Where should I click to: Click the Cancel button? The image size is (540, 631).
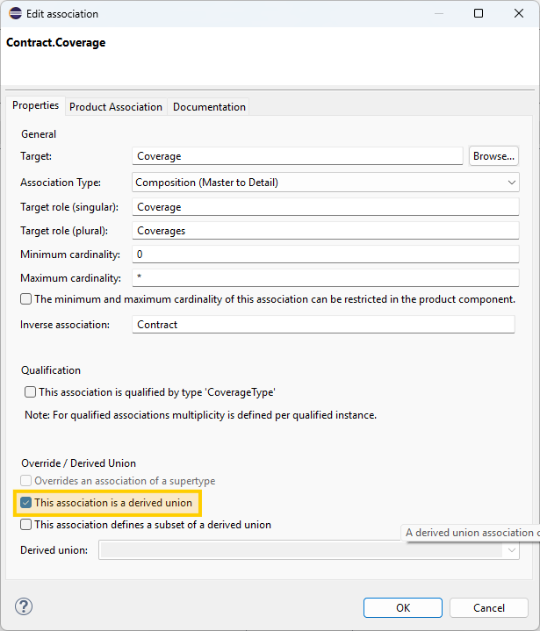click(x=489, y=607)
